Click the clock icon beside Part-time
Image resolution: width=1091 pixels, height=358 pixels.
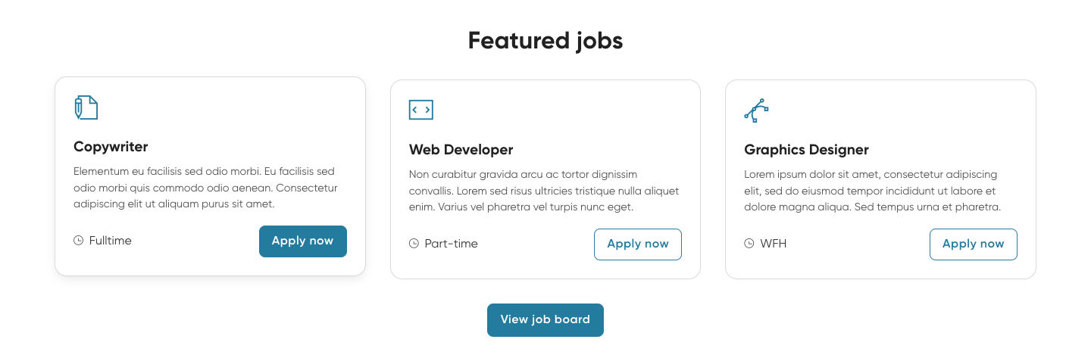[414, 244]
